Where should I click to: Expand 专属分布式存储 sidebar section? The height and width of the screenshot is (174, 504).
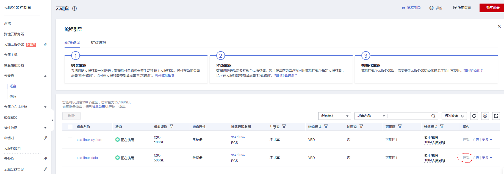(45, 107)
